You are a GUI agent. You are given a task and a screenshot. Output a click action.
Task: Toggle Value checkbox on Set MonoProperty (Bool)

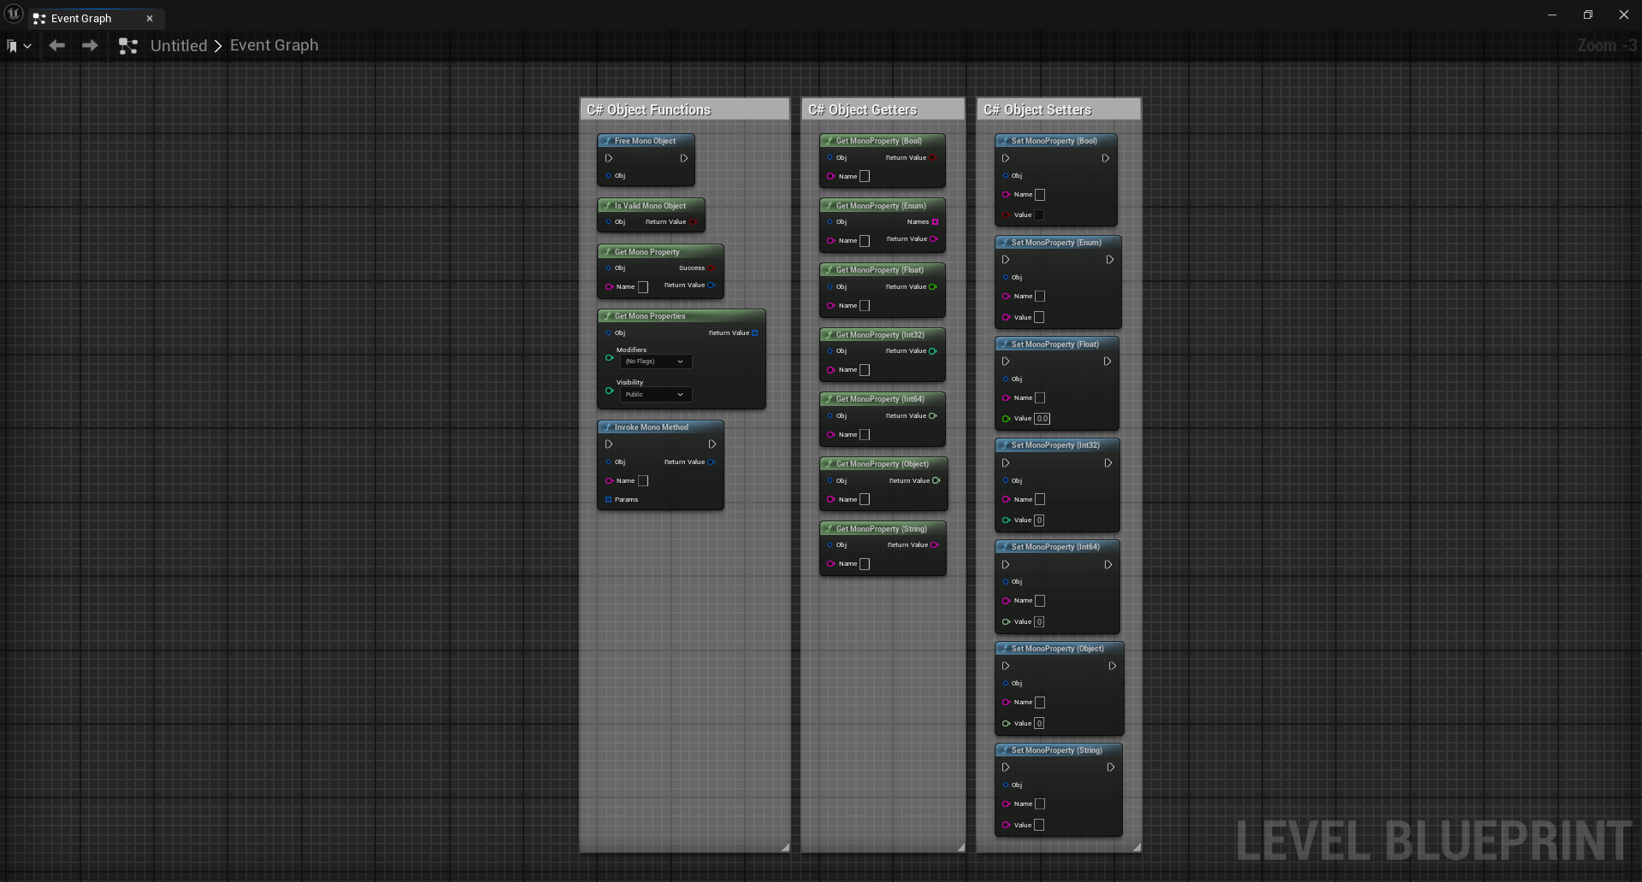coord(1039,215)
